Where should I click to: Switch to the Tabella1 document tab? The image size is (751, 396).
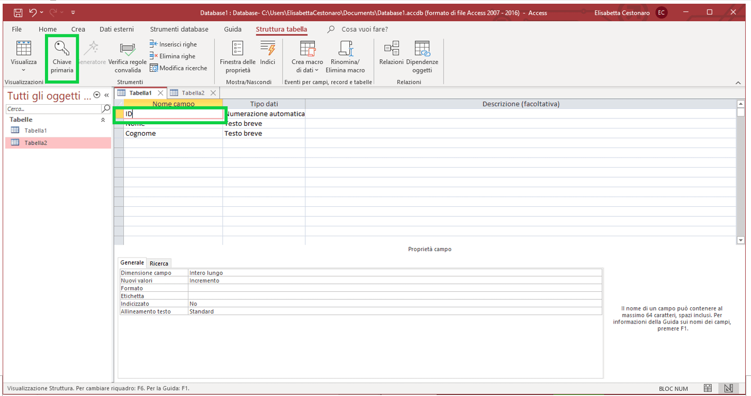[140, 93]
